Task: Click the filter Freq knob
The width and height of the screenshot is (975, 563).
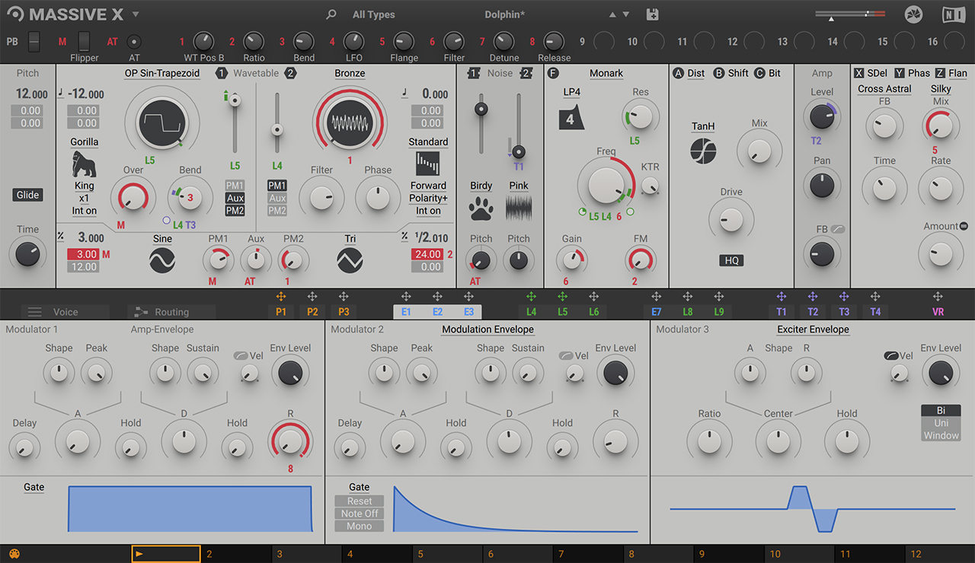Action: [x=606, y=185]
